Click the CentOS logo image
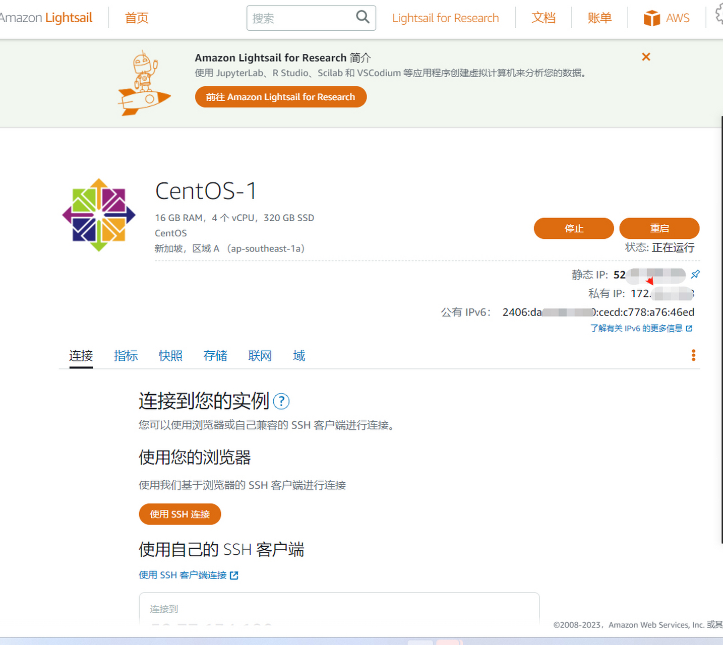This screenshot has width=723, height=645. (x=99, y=215)
